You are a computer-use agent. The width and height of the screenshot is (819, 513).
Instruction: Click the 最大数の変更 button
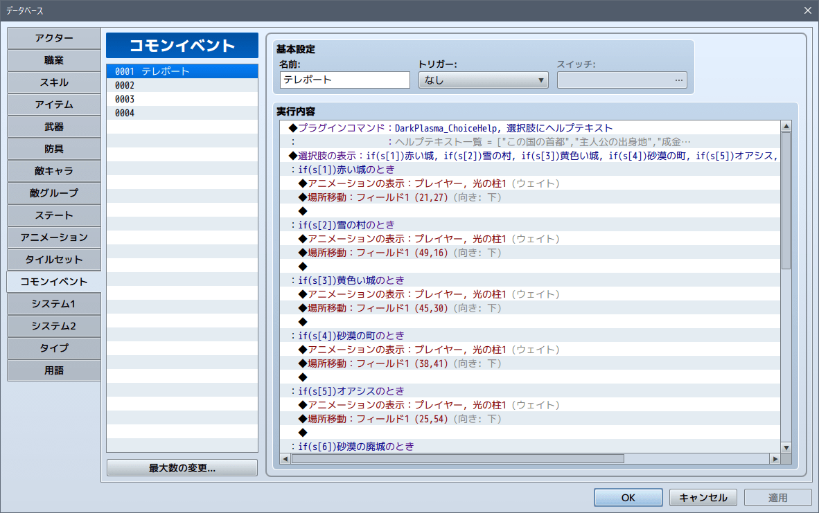(x=182, y=468)
